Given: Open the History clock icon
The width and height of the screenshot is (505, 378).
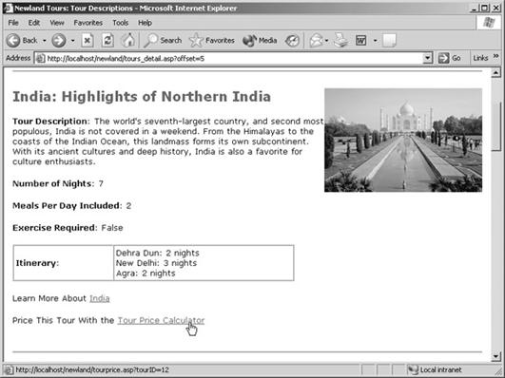Looking at the screenshot, I should [292, 41].
